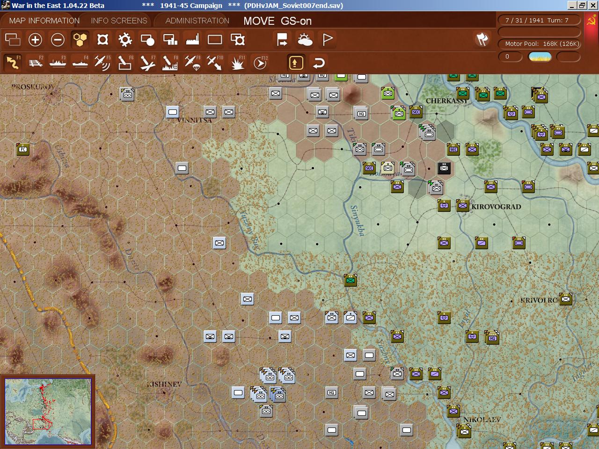Click the date and turn display field

click(x=539, y=20)
